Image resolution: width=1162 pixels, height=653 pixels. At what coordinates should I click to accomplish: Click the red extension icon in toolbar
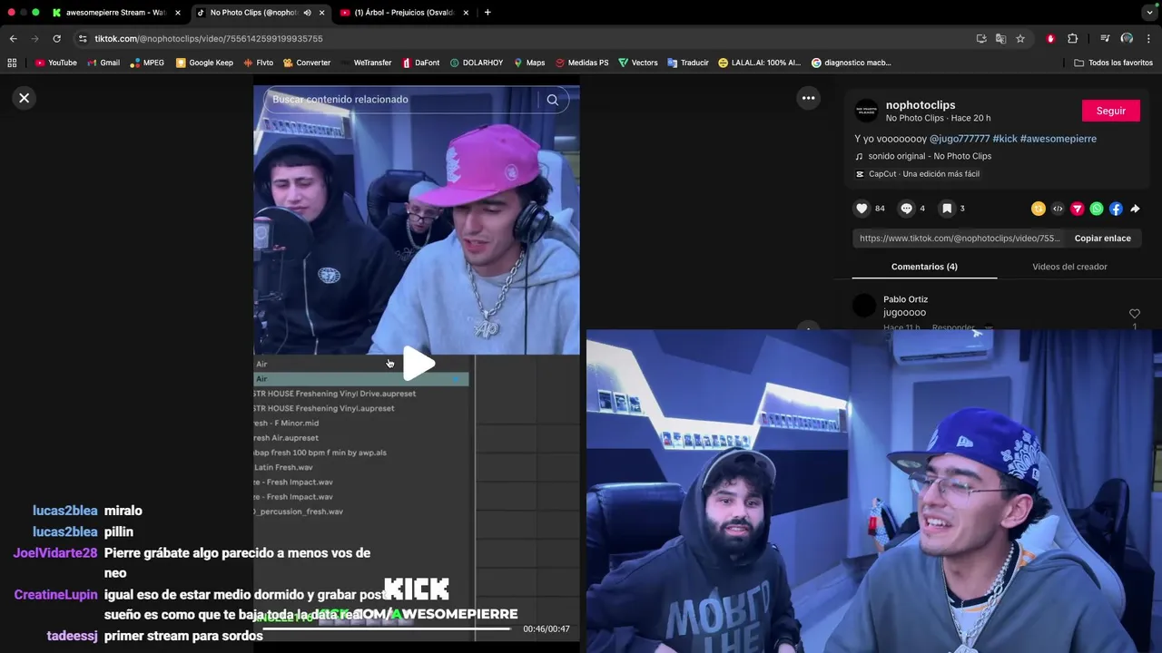pyautogui.click(x=1050, y=39)
